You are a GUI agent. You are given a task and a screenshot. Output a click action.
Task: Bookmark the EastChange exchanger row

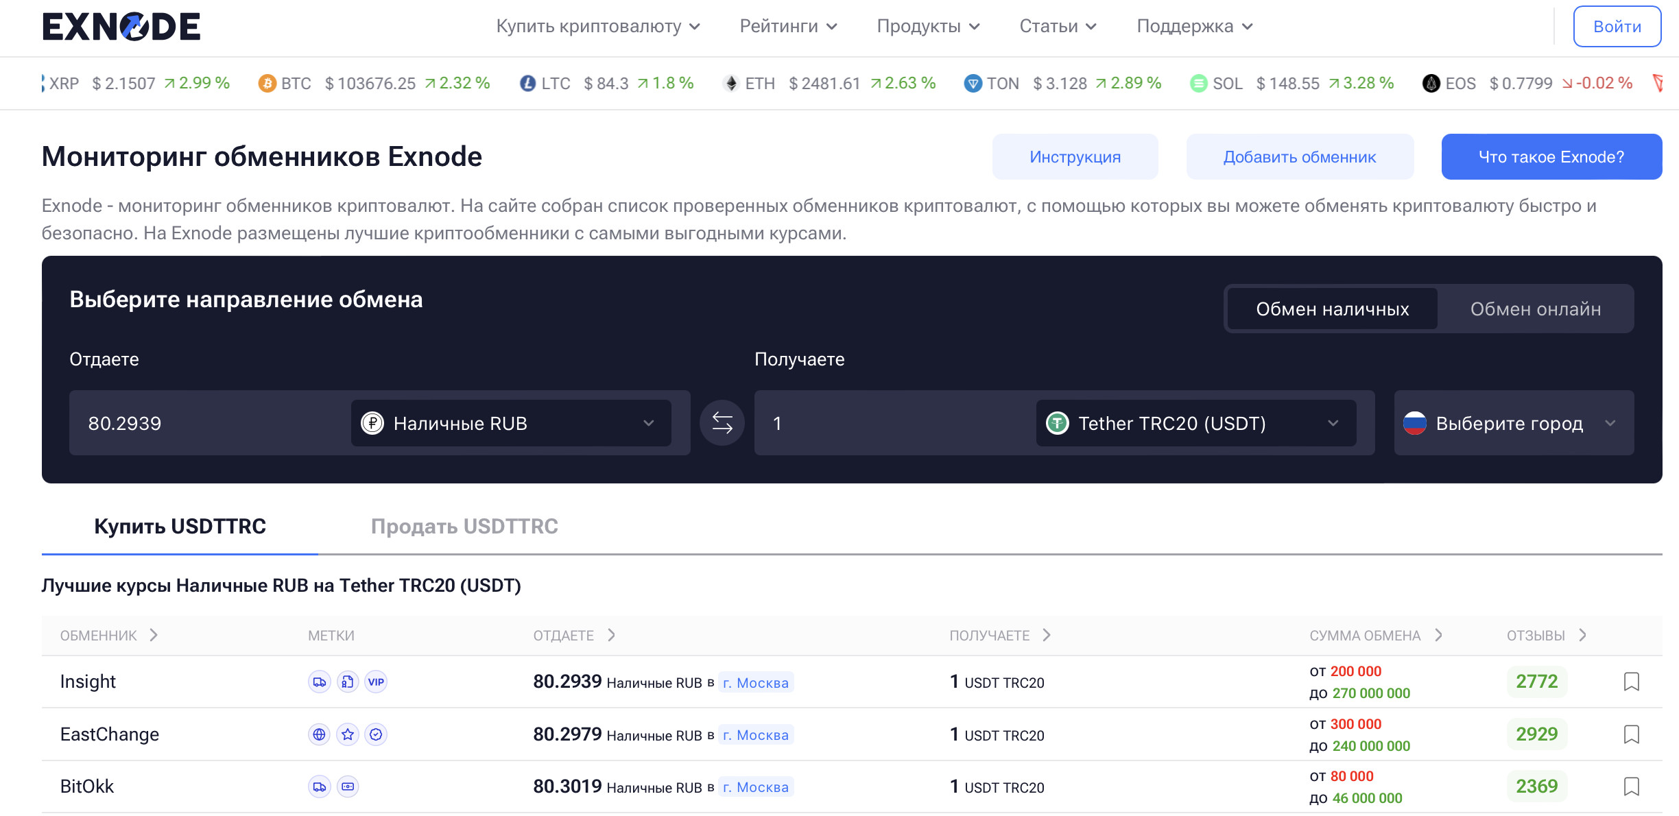pos(1631,734)
